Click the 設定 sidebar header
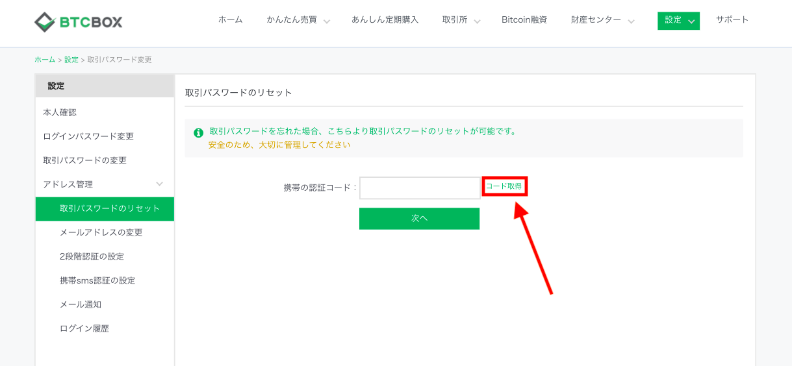 105,86
